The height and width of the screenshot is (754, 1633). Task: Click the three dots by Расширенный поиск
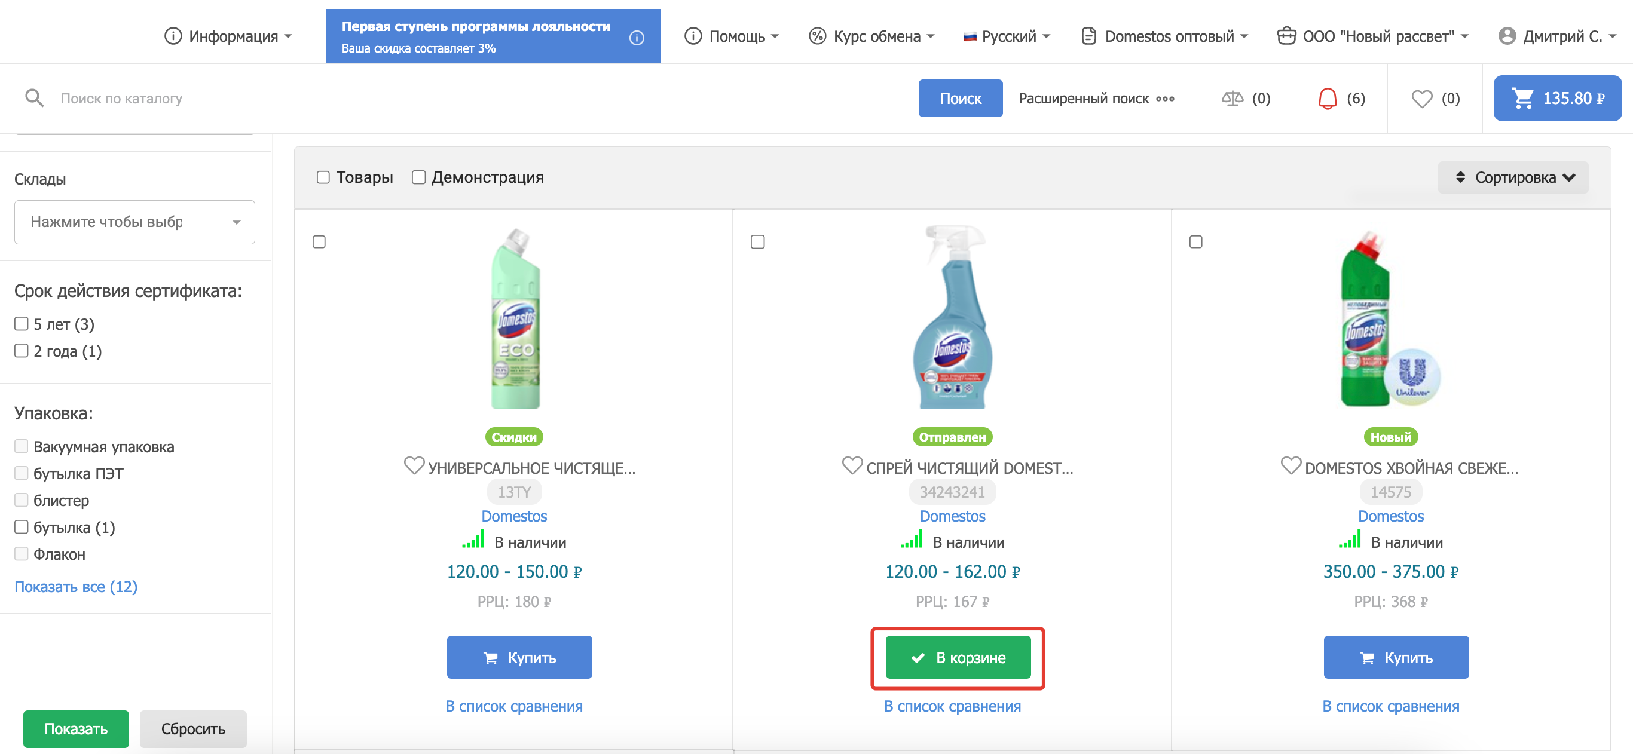coord(1165,99)
